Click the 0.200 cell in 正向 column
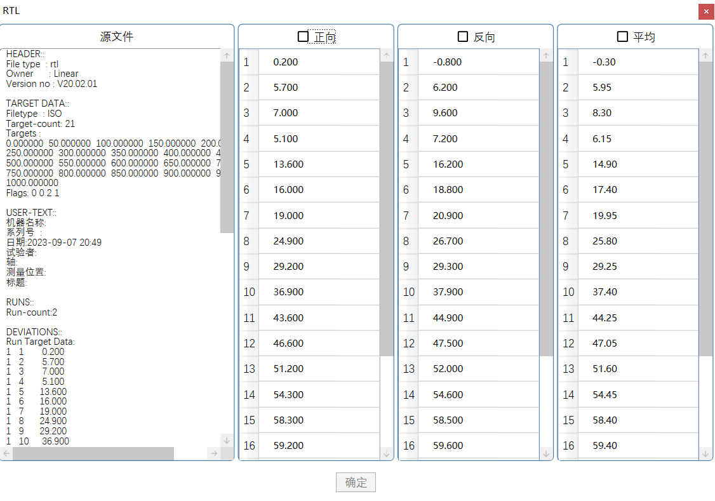The width and height of the screenshot is (715, 501). 286,62
